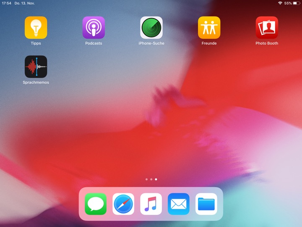Launch Photo Booth
The width and height of the screenshot is (302, 227).
[x=267, y=28]
